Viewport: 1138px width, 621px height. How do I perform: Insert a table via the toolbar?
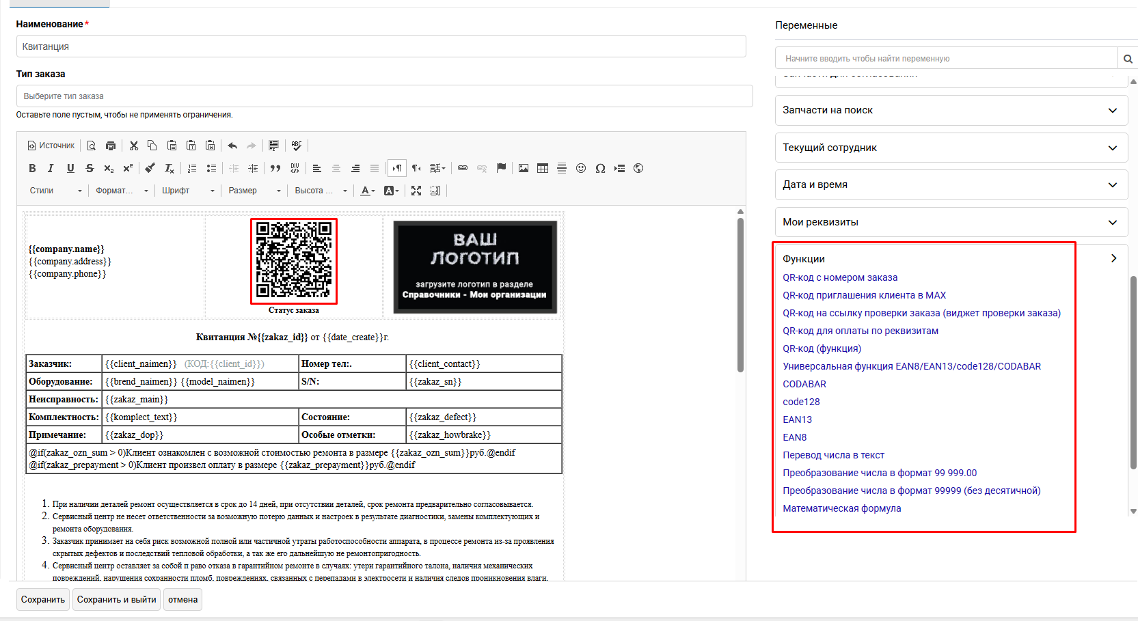pyautogui.click(x=543, y=168)
